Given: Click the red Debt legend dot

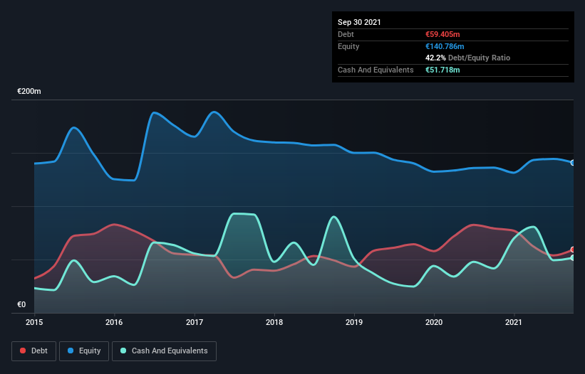Looking at the screenshot, I should pyautogui.click(x=23, y=351).
